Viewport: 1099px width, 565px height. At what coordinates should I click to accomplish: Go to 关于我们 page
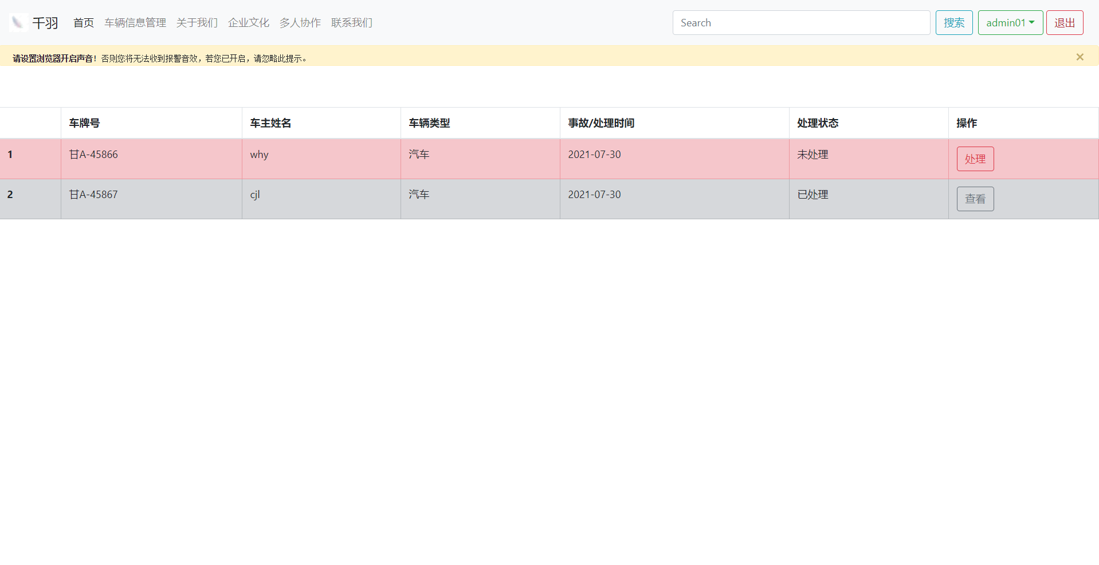(x=197, y=23)
